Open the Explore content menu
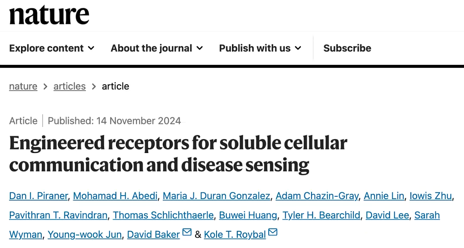 click(52, 48)
